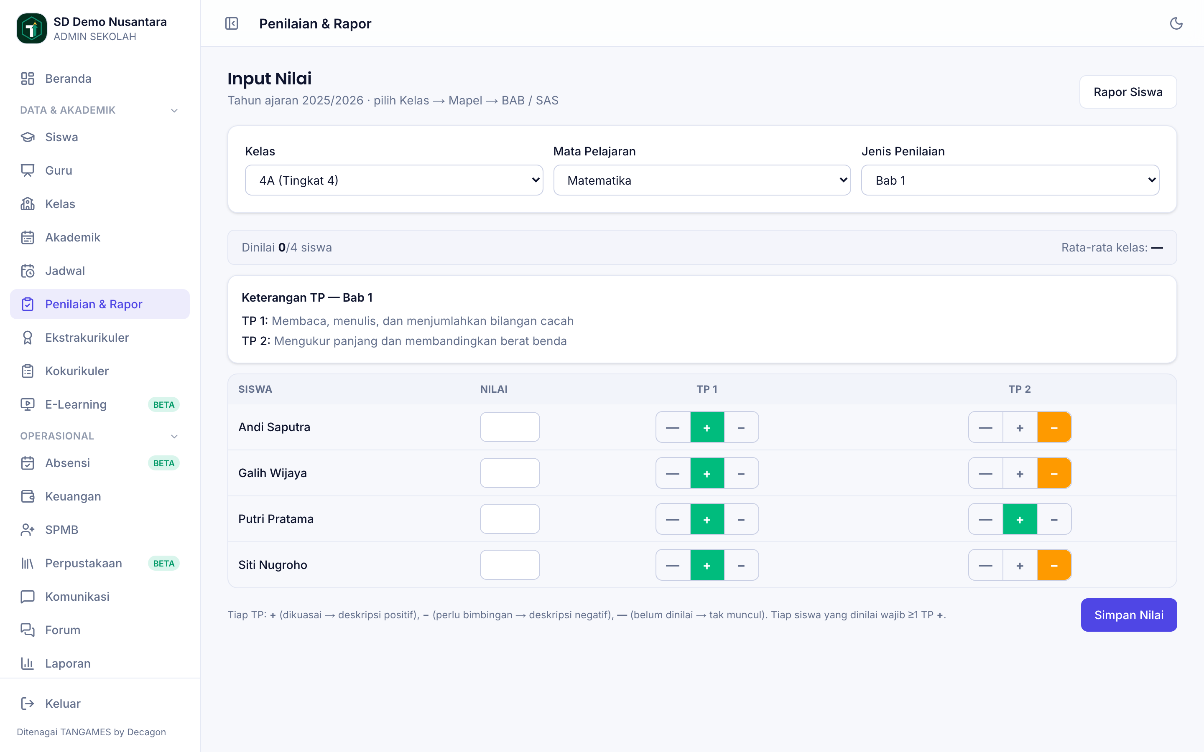Click the Ekstrakurikuler award ribbon icon

[27, 338]
